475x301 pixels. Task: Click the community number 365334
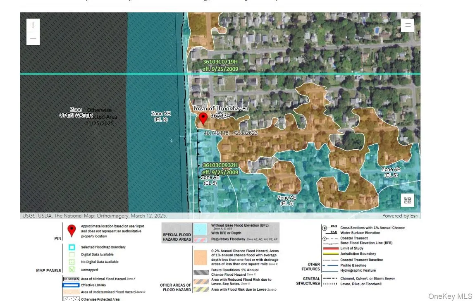coord(220,116)
